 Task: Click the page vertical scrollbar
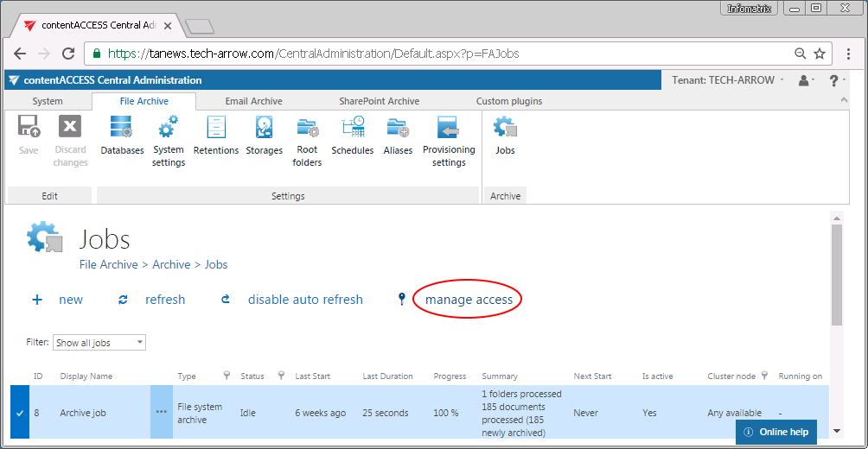(x=836, y=276)
